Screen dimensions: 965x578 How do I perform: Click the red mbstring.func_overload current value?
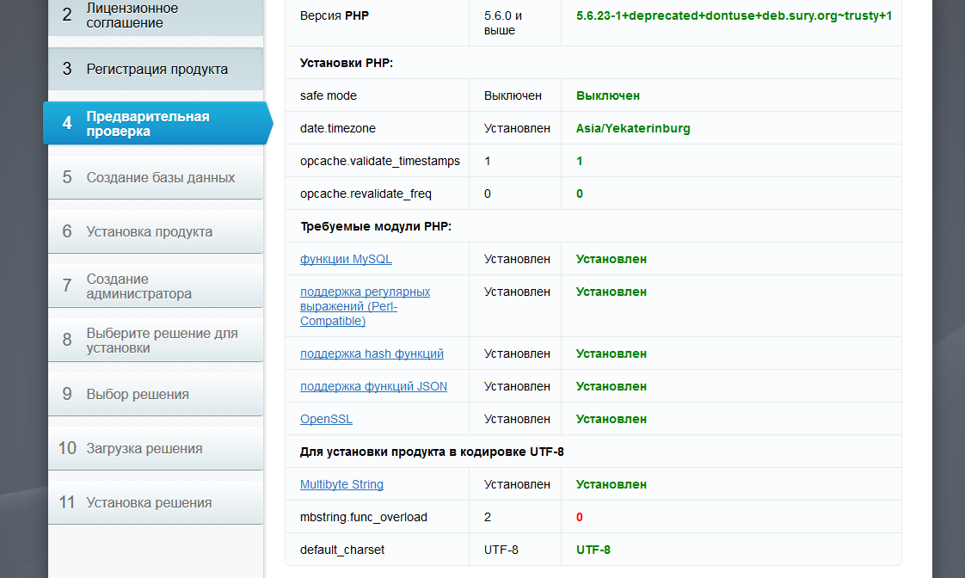click(x=580, y=517)
